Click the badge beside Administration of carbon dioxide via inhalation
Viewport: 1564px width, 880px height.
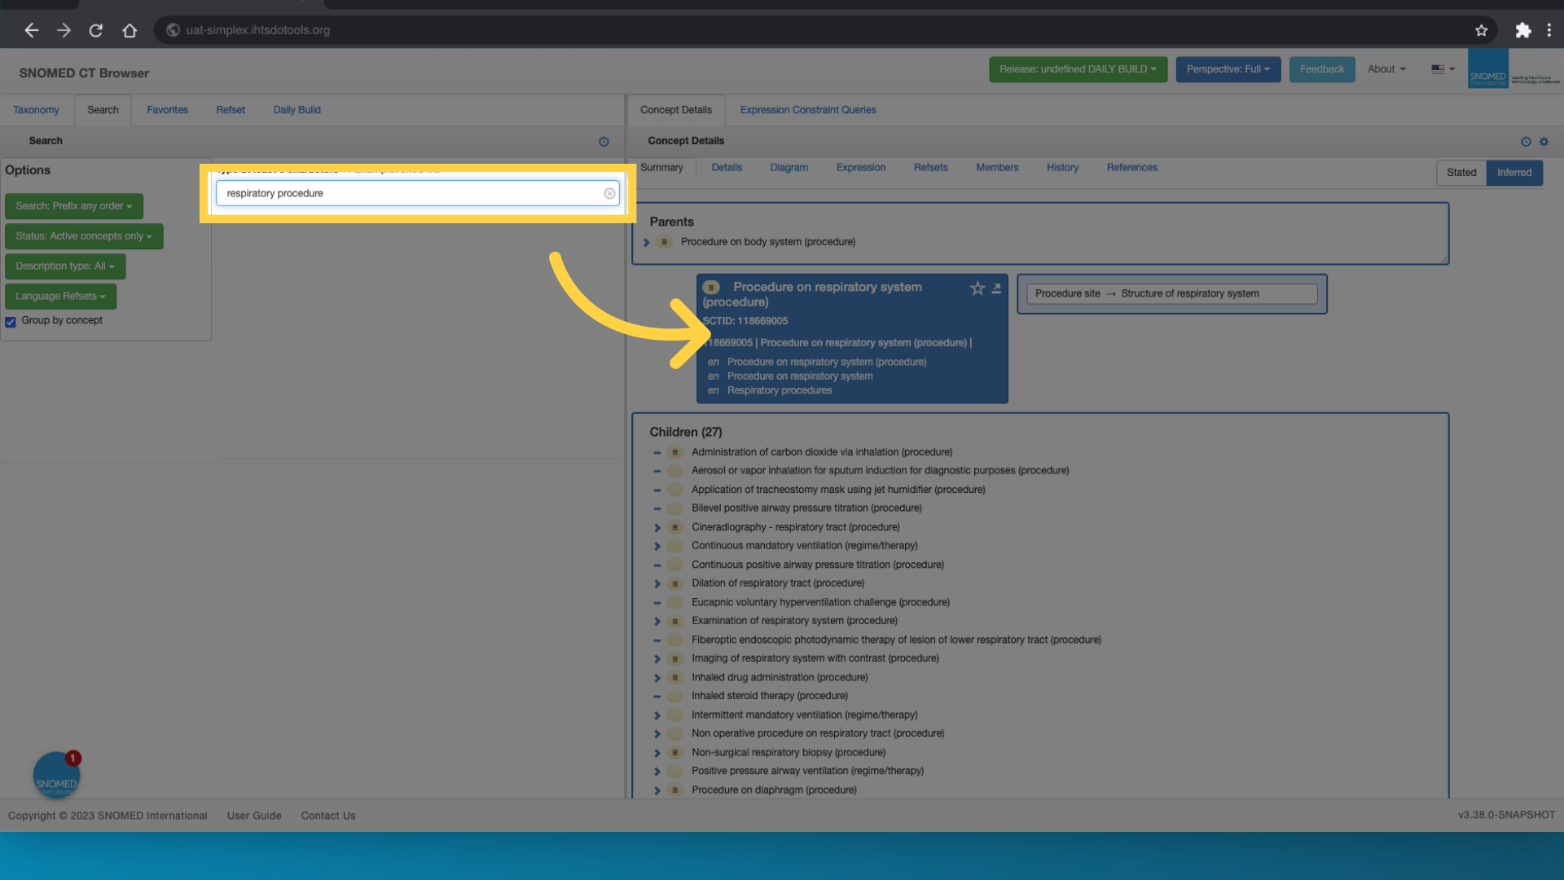coord(674,452)
